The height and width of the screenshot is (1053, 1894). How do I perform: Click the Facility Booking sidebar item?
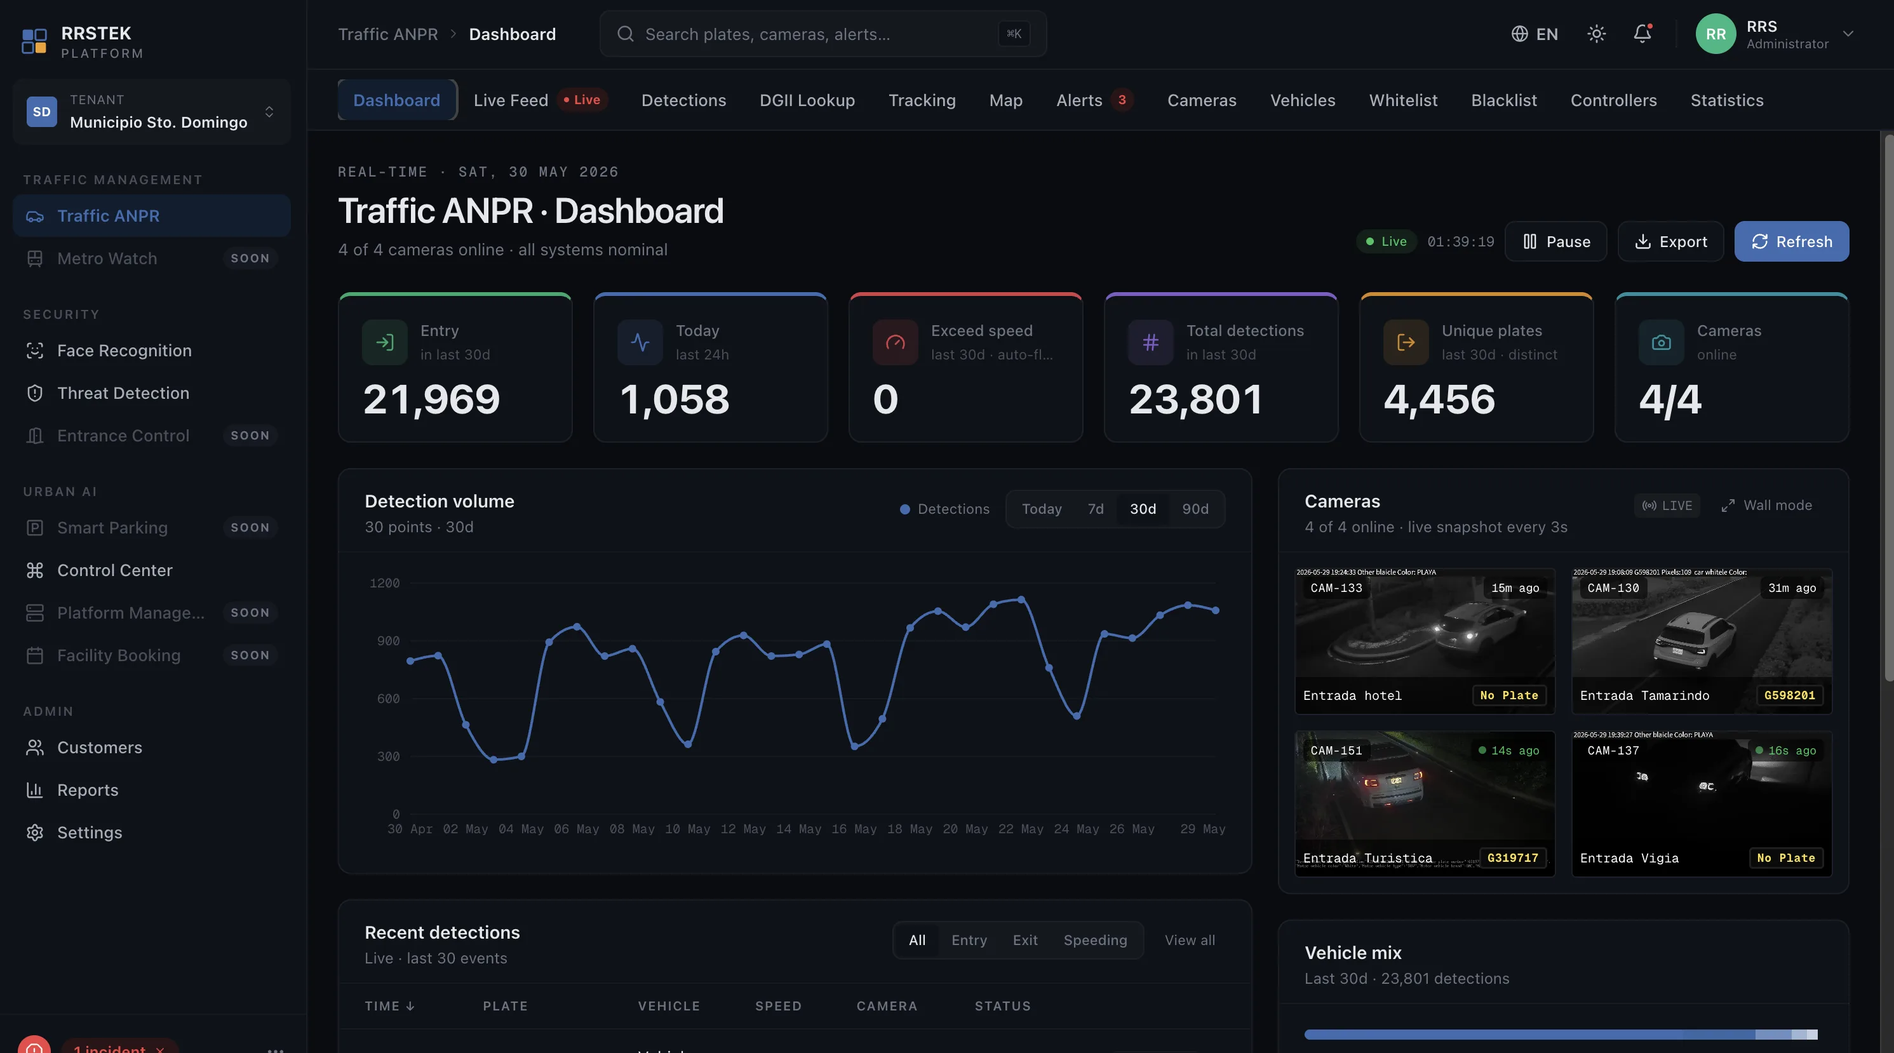[x=151, y=656]
